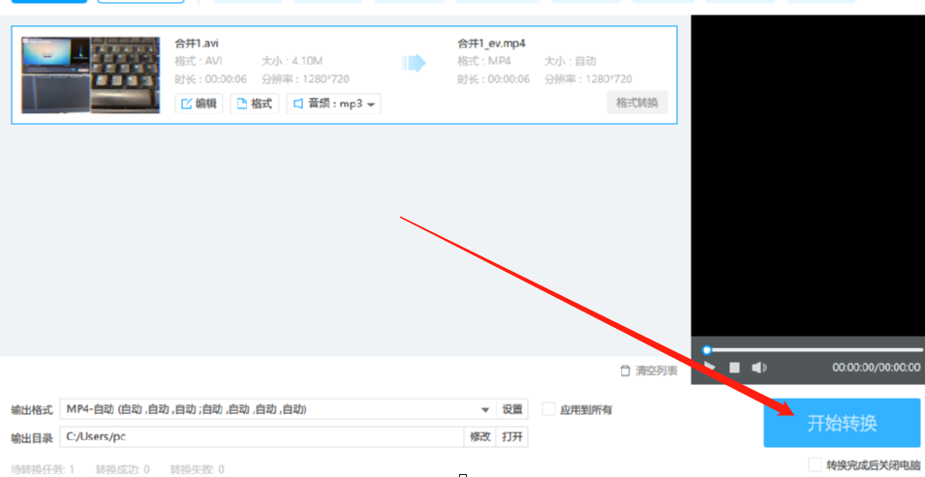Click the preview player seek slider handle
The image size is (925, 477).
pyautogui.click(x=707, y=349)
